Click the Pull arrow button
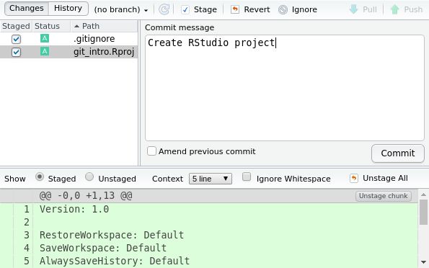The height and width of the screenshot is (268, 429). click(363, 9)
